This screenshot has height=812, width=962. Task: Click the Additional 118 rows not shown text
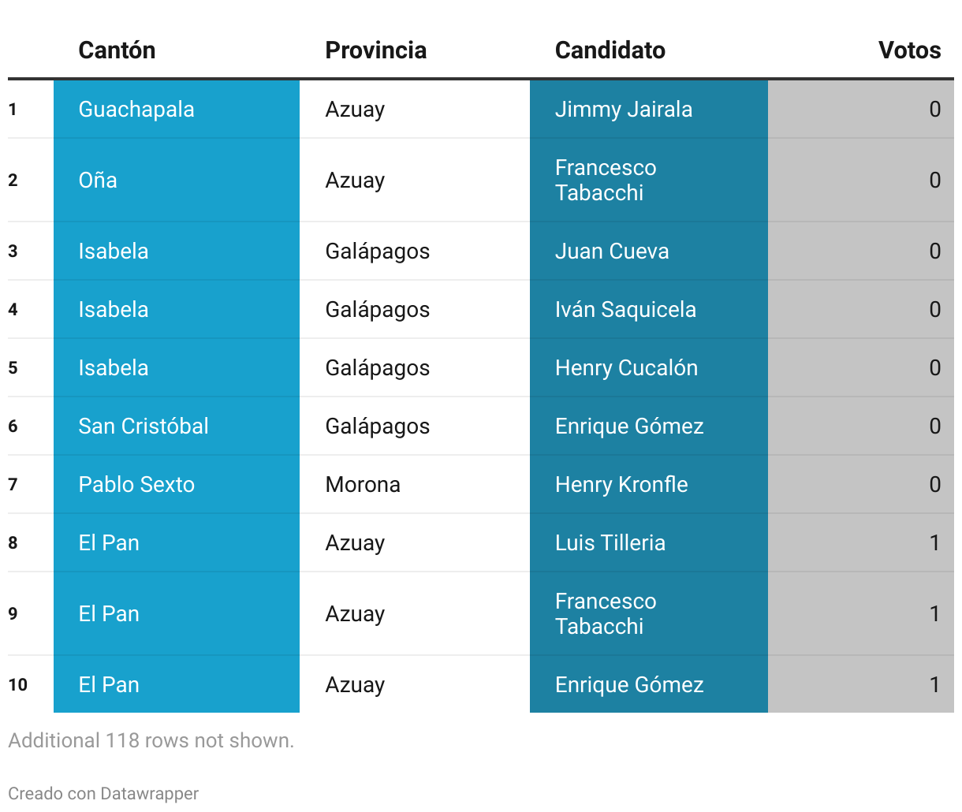tap(151, 740)
